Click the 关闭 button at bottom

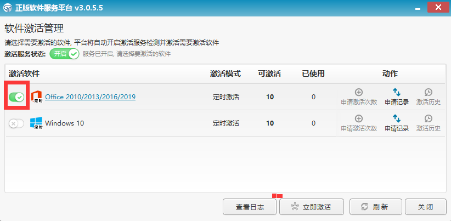pos(425,207)
